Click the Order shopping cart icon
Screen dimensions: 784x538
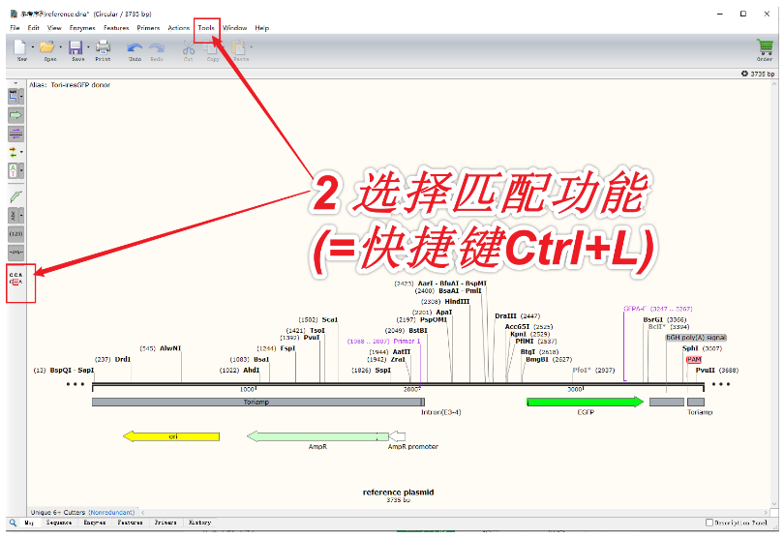pos(765,46)
